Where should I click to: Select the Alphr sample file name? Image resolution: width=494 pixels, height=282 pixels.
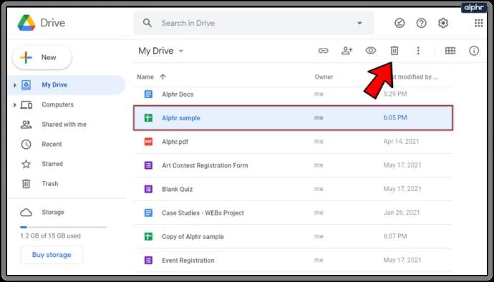[x=181, y=118]
